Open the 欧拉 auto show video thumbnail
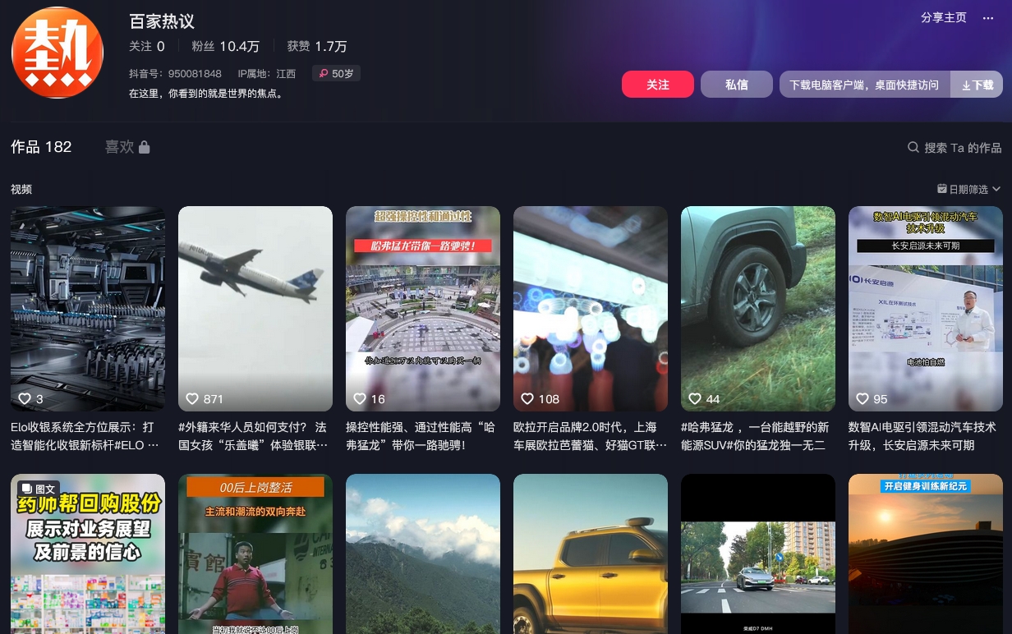The width and height of the screenshot is (1012, 634). point(591,309)
